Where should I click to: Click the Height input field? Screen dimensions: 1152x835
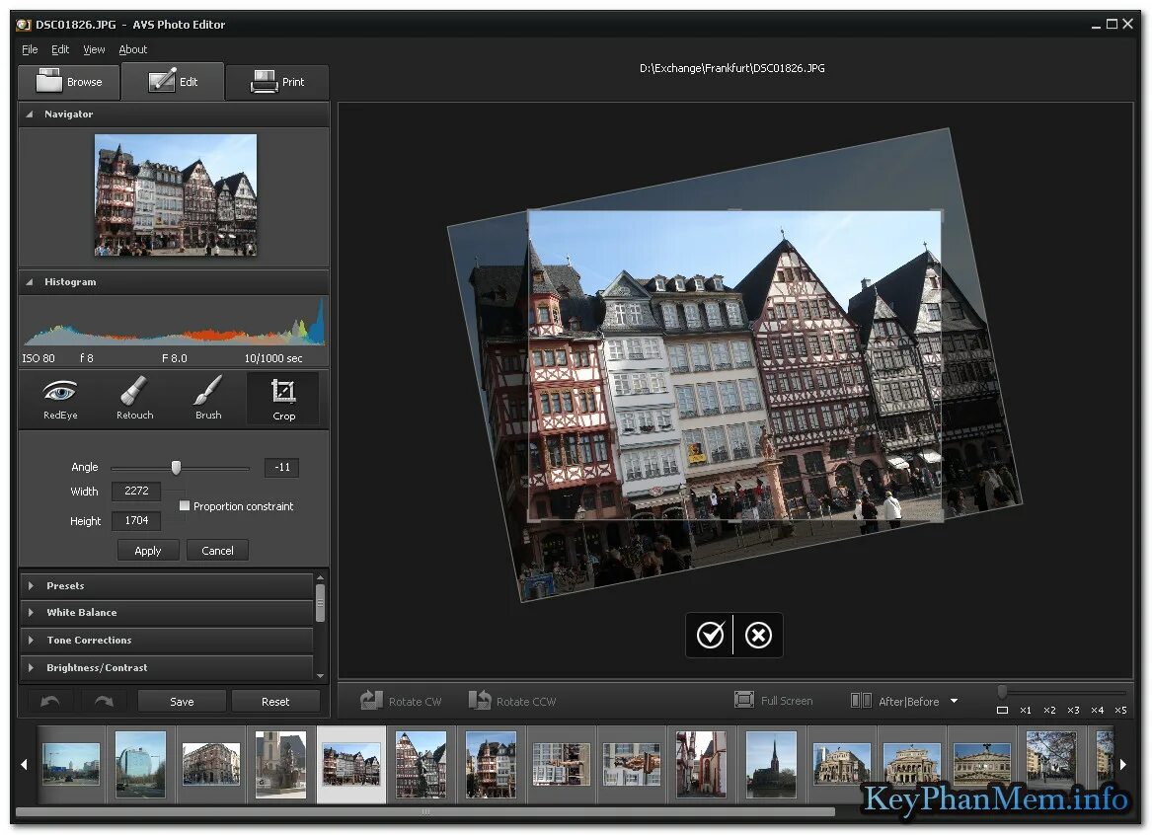coord(136,520)
